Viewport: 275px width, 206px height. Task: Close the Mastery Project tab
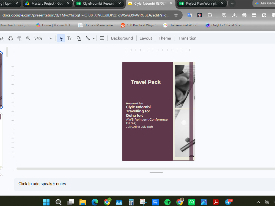point(68,3)
